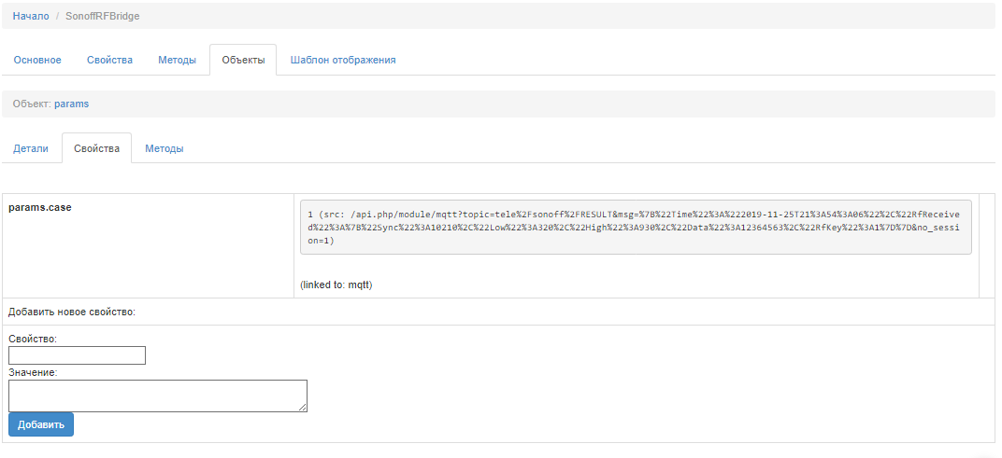Focus the Свойство input field

click(x=77, y=355)
